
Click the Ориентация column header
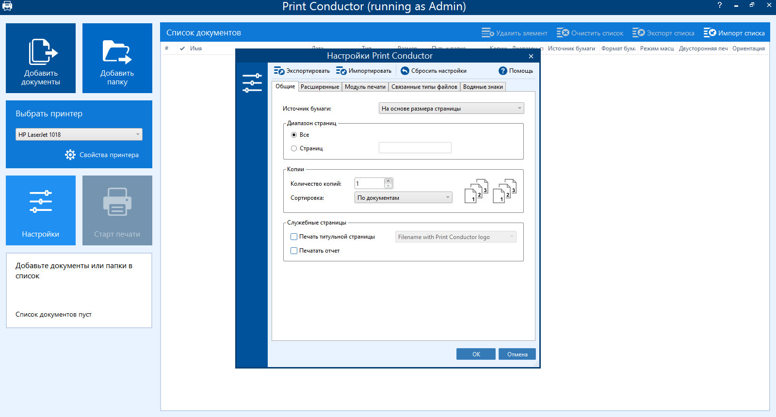748,48
